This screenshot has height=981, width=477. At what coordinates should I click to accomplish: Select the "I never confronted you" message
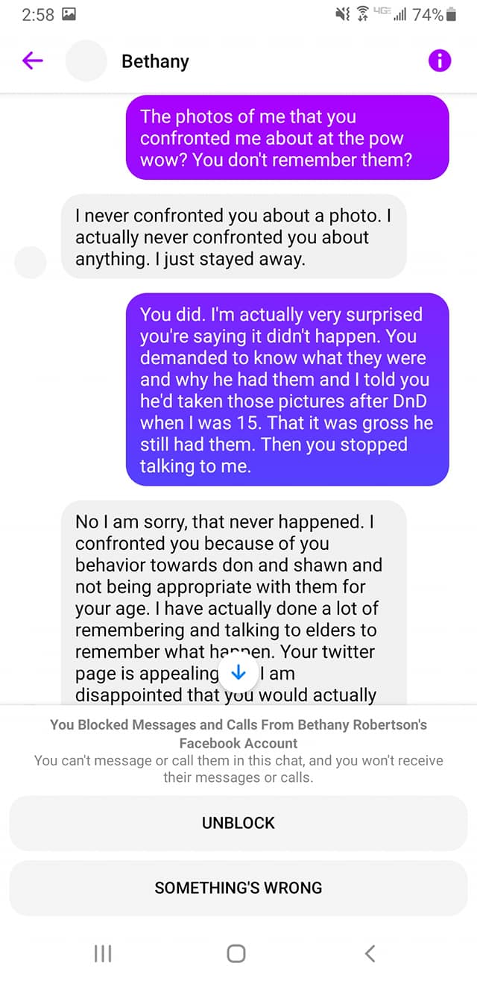(x=234, y=237)
